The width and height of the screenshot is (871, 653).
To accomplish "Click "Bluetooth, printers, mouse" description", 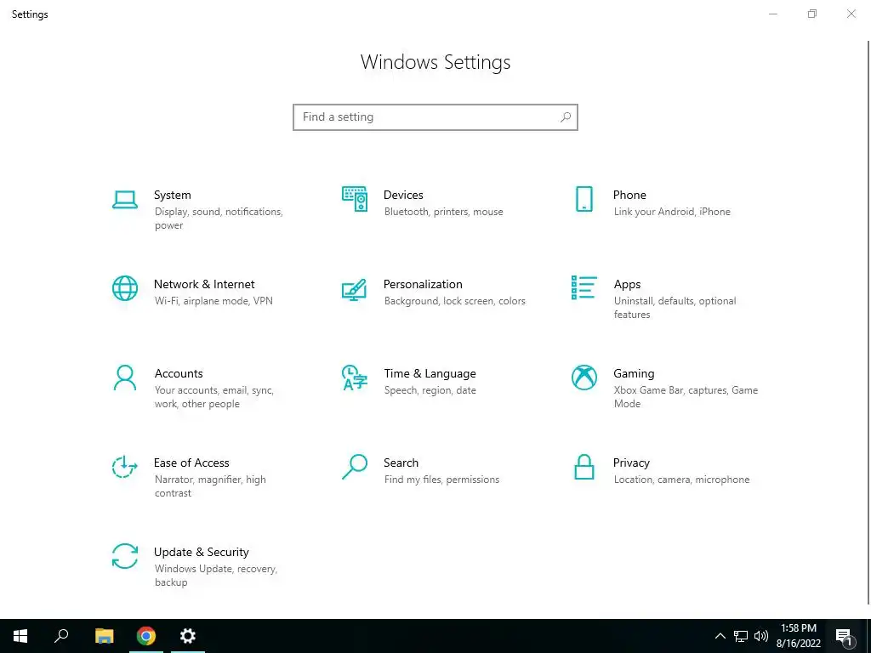I will (x=443, y=212).
